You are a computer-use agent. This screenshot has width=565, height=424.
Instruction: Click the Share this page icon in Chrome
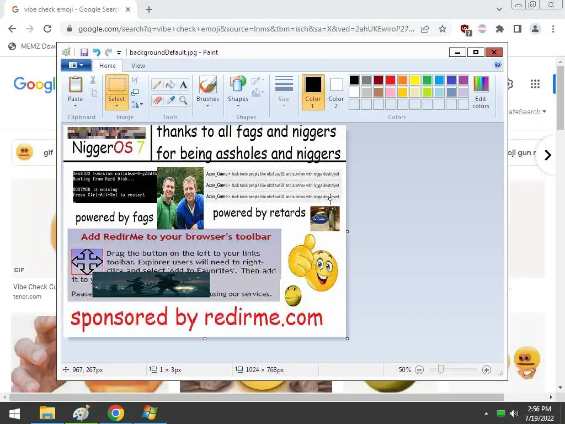(425, 29)
